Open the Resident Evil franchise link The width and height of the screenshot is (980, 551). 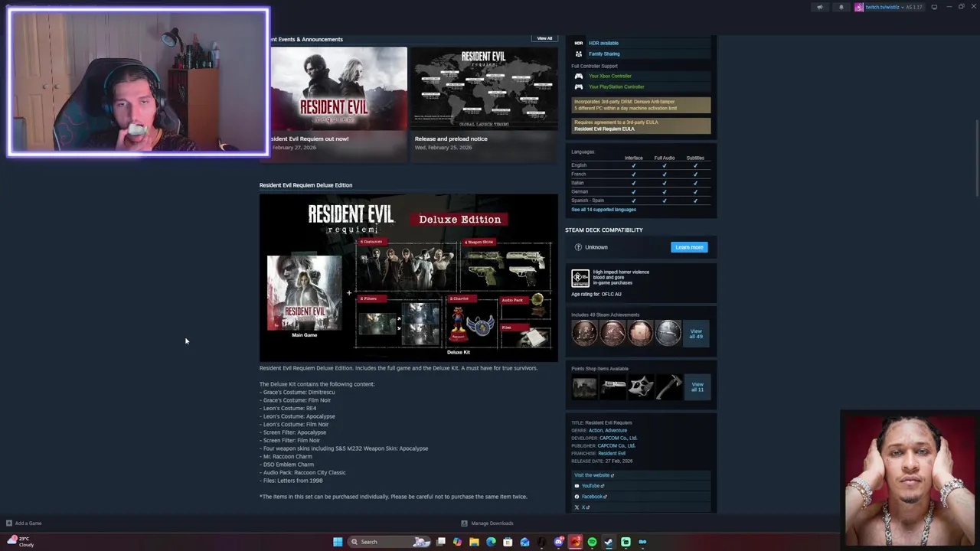pos(612,453)
